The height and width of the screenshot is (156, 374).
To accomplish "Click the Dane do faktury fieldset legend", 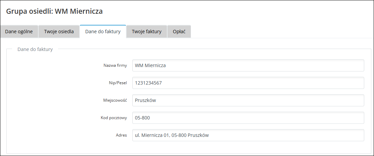I will coord(35,49).
